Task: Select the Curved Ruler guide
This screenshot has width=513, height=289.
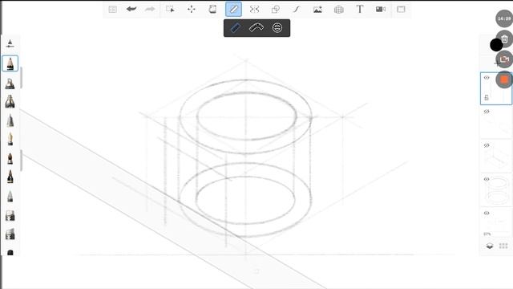Action: tap(256, 28)
